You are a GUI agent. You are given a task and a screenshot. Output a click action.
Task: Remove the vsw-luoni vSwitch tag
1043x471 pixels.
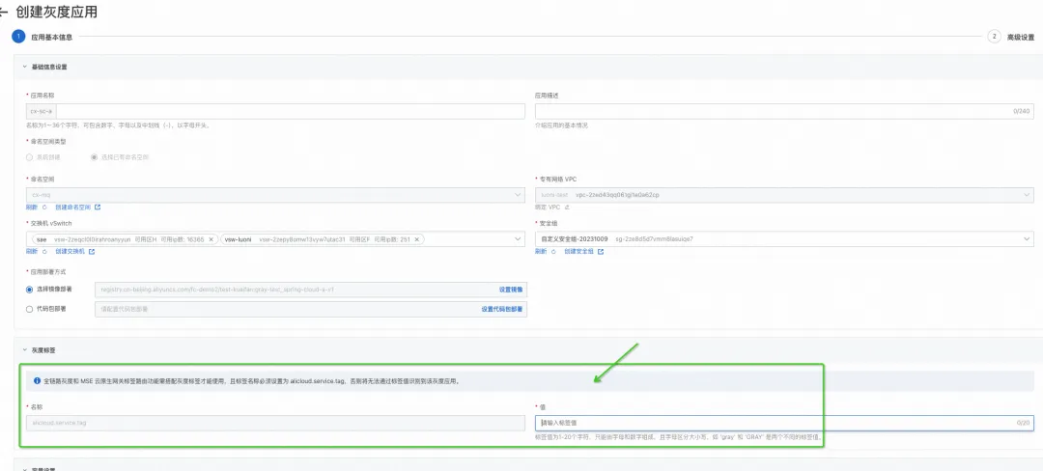tap(417, 239)
